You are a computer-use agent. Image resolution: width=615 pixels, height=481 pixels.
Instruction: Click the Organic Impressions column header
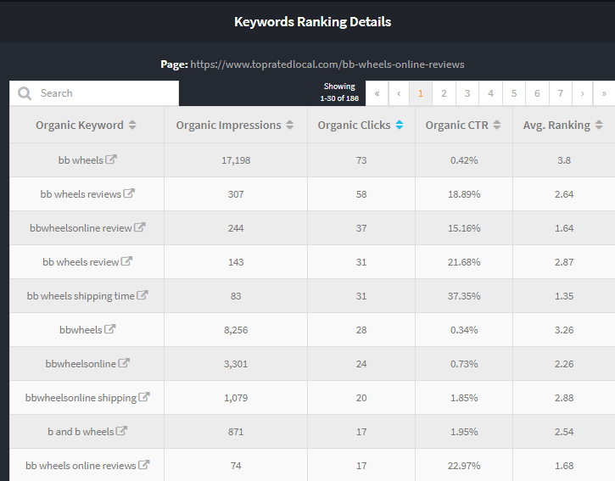point(235,125)
